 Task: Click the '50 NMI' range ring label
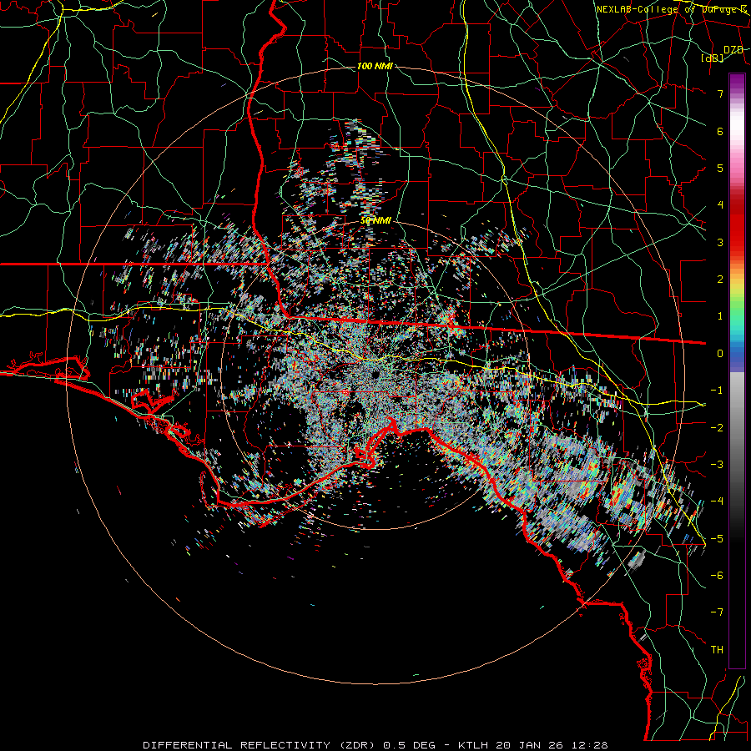pyautogui.click(x=376, y=221)
